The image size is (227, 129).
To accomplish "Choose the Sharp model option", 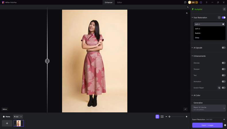I will click(209, 38).
